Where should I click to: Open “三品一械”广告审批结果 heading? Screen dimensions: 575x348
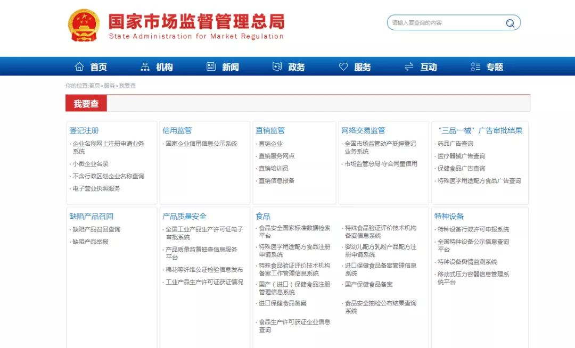coord(480,130)
